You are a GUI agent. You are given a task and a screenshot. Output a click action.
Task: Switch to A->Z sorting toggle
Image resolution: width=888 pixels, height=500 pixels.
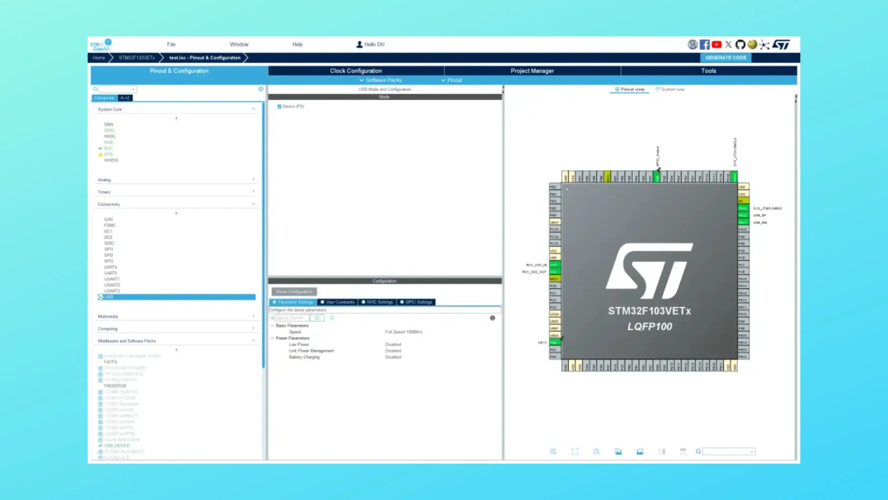tap(125, 98)
